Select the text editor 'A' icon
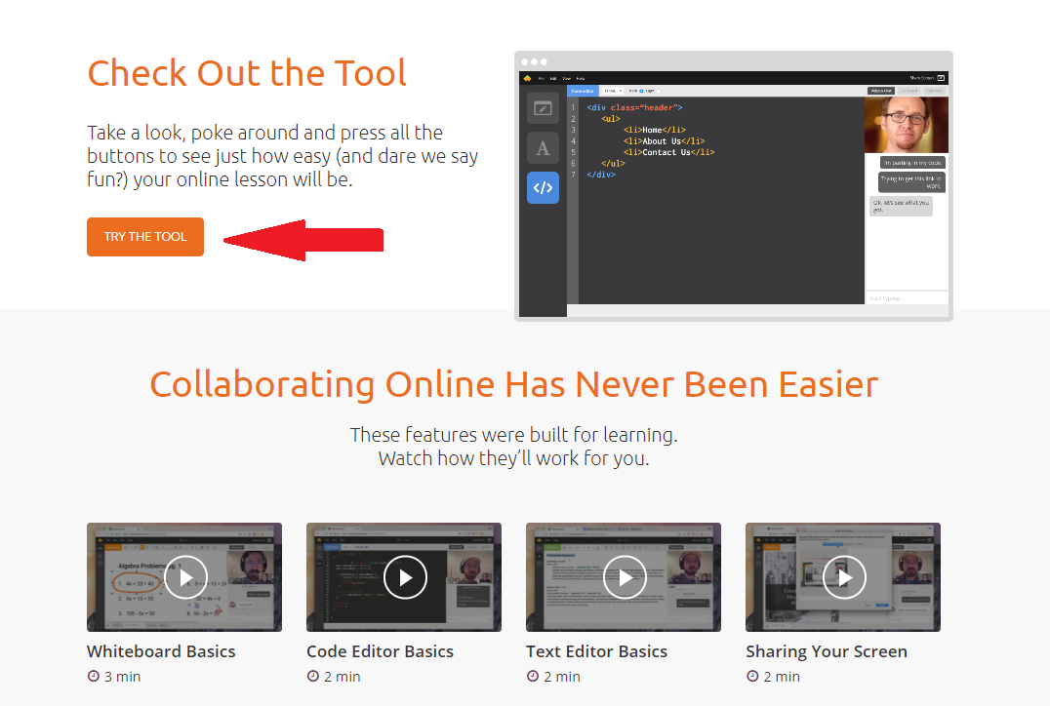1050x706 pixels. pyautogui.click(x=543, y=148)
